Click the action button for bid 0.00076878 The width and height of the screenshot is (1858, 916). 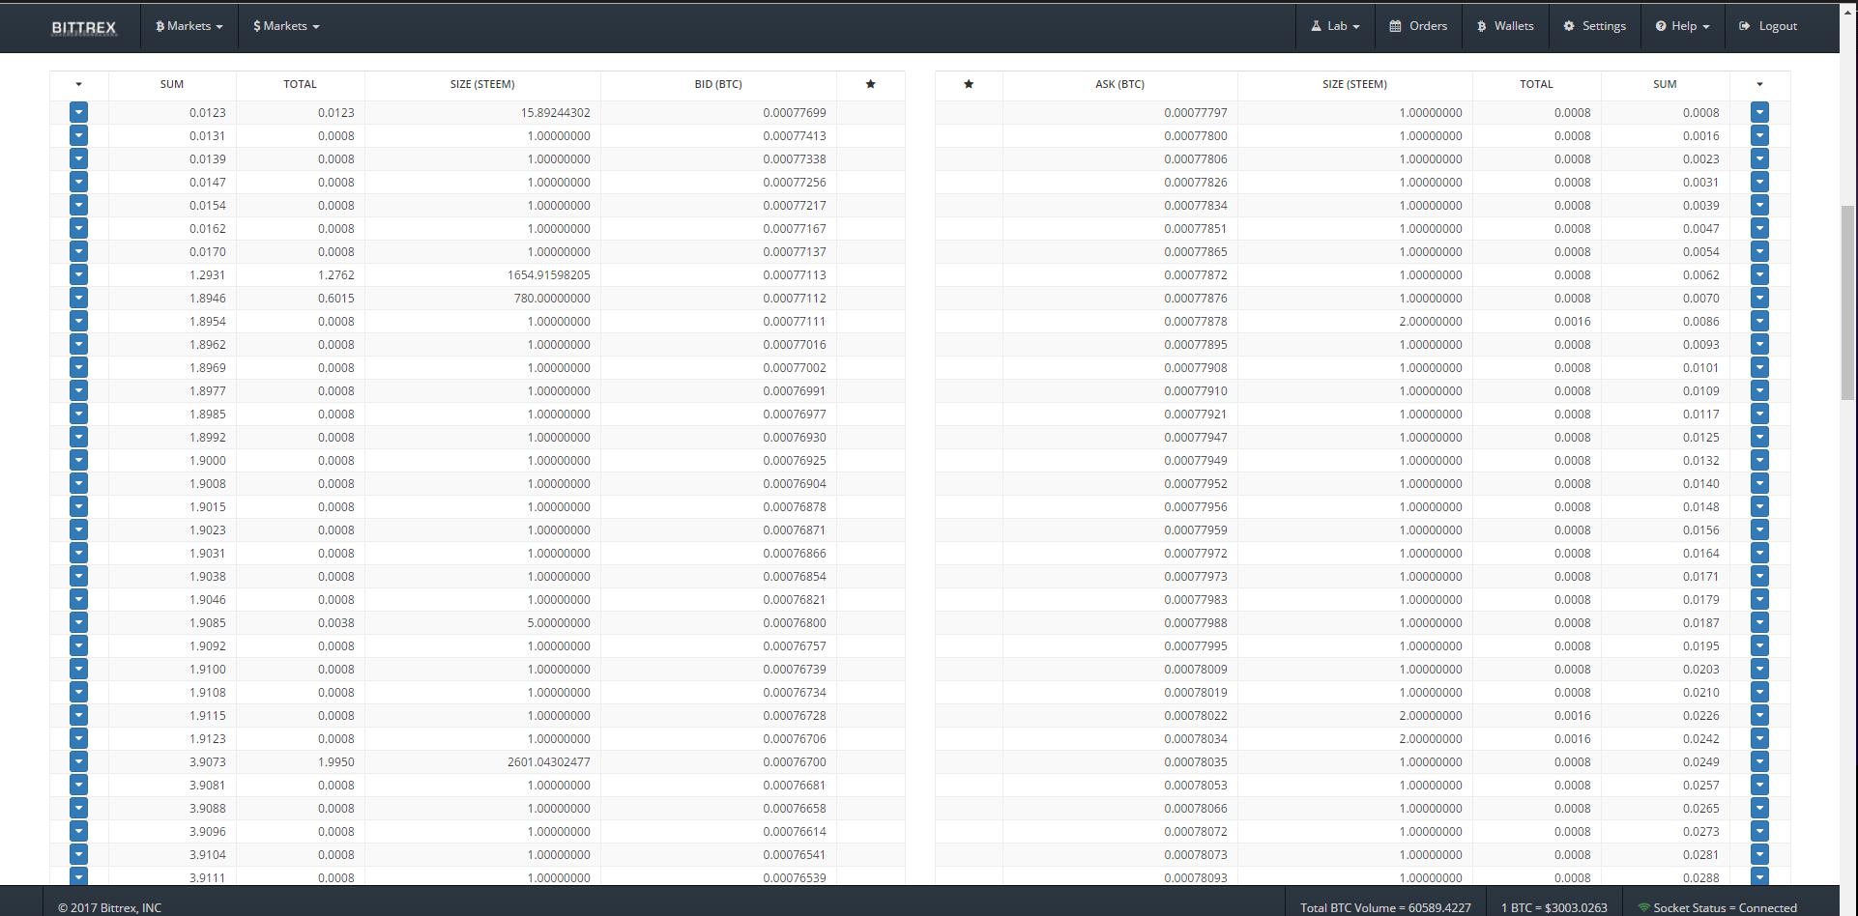point(79,506)
